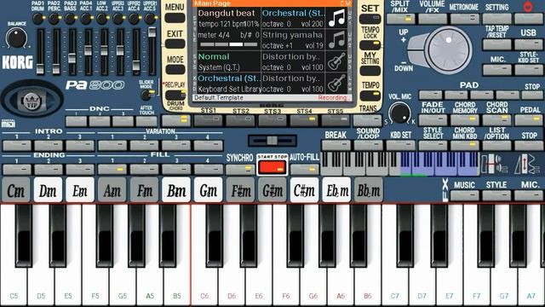The width and height of the screenshot is (545, 307).
Task: Click the mini keyboard range strip
Action: coord(399,164)
